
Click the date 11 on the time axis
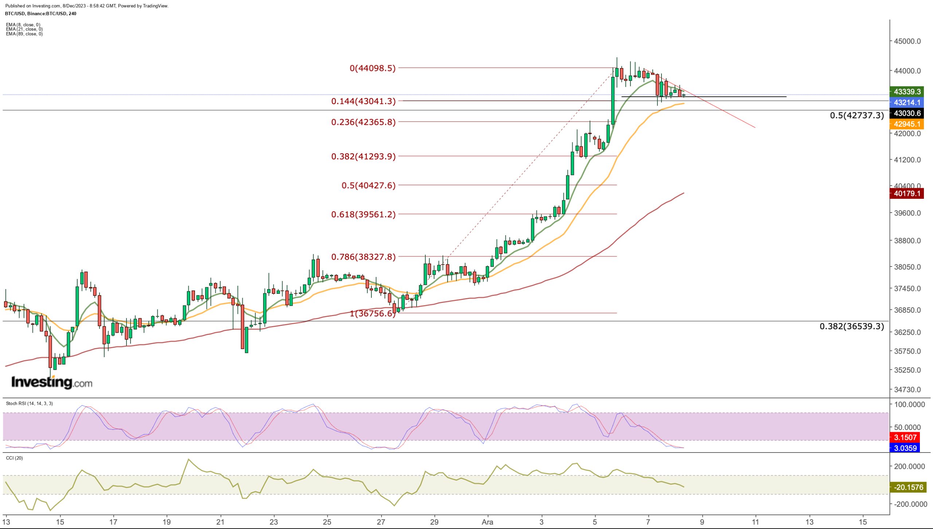click(756, 522)
